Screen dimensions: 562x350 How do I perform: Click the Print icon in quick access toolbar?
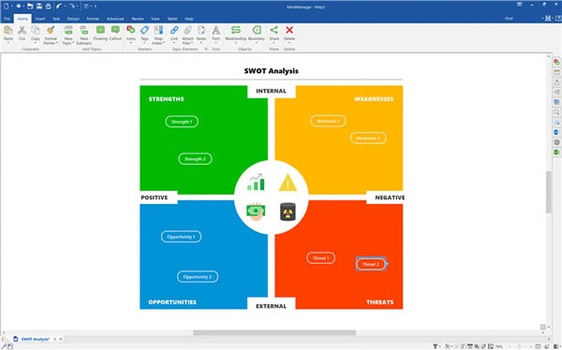point(48,7)
